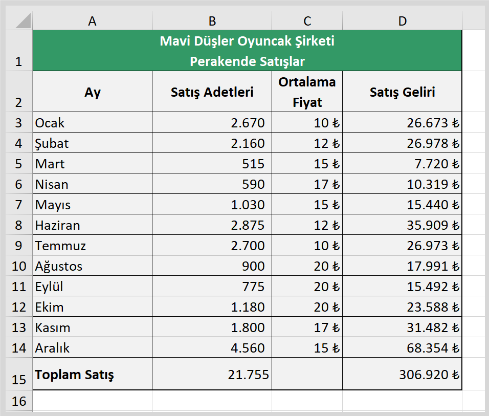Select row 15 header
The height and width of the screenshot is (416, 489).
point(19,374)
